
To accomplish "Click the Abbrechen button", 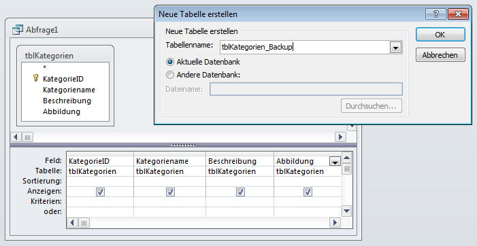I will (440, 55).
